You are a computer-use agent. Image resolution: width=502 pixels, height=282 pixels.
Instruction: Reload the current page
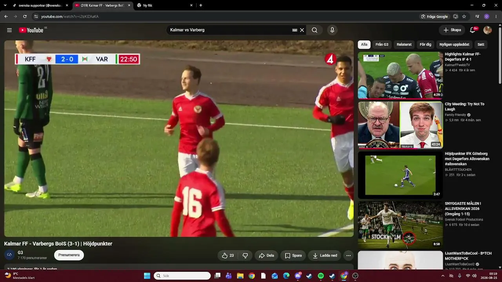coord(25,16)
